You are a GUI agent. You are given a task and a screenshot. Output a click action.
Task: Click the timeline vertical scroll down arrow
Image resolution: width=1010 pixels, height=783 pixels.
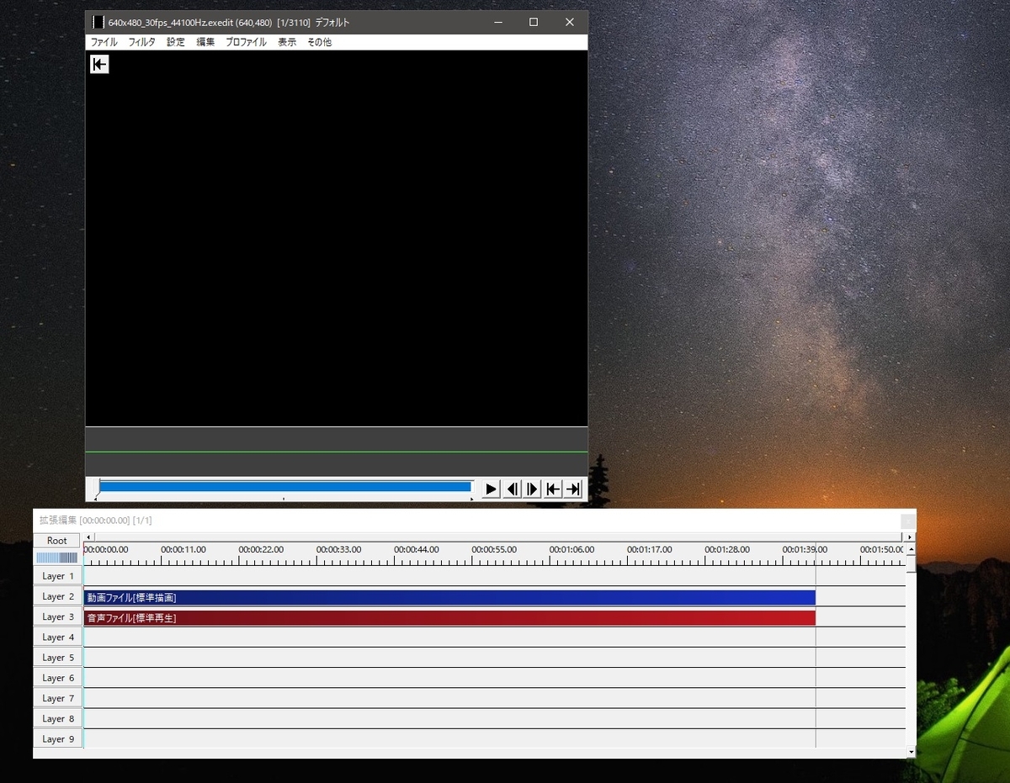[912, 750]
